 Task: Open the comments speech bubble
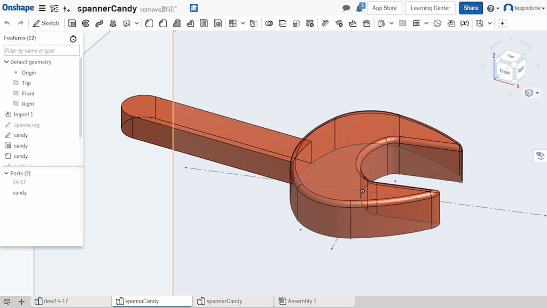[346, 8]
